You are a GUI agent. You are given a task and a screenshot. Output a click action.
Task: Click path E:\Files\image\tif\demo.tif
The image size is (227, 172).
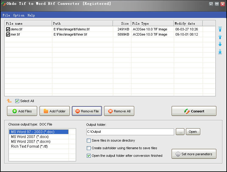pos(72,29)
